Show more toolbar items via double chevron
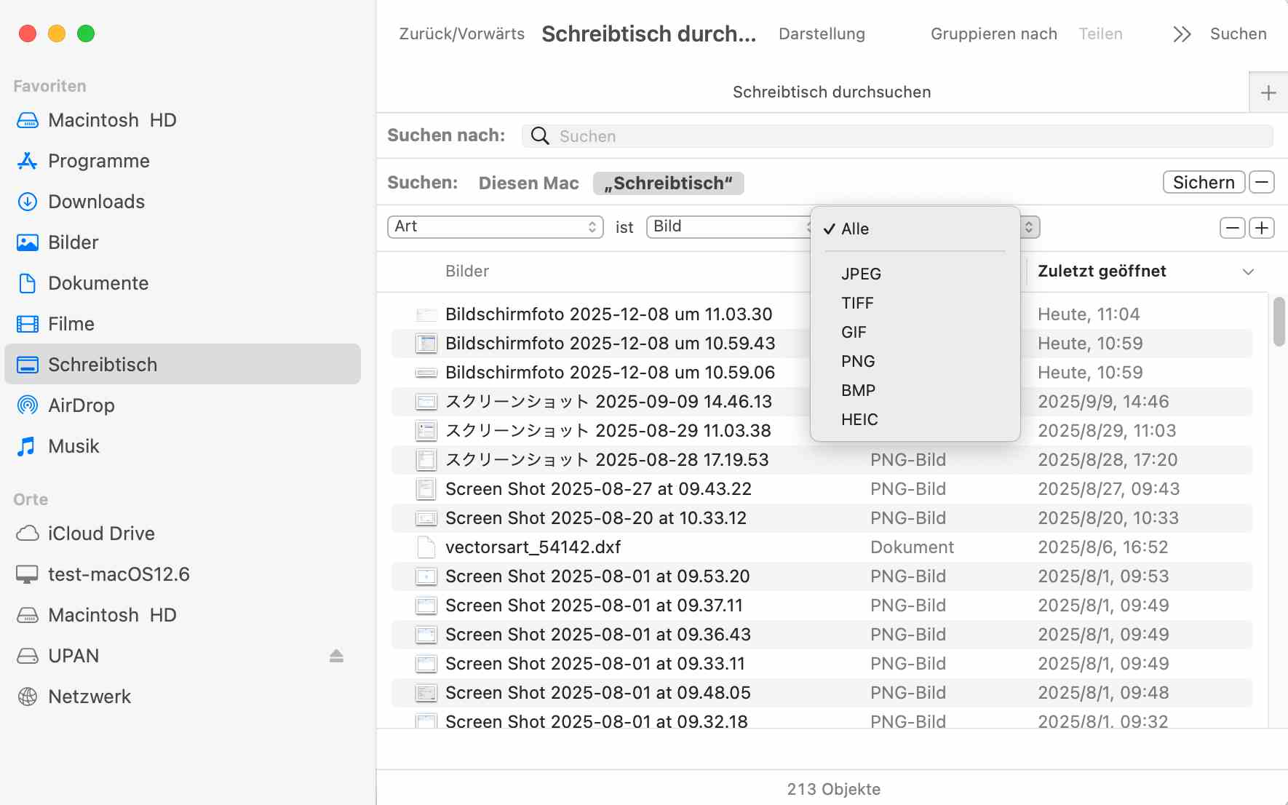This screenshot has height=805, width=1288. pos(1182,34)
